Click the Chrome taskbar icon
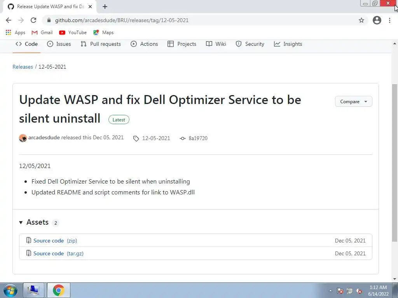398x298 pixels. [59, 290]
